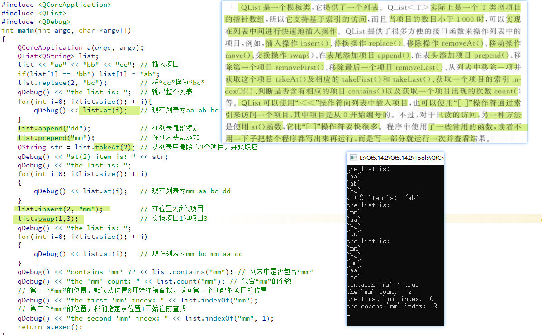Click the highlighted list.insert(2, "mm"); line
This screenshot has width=542, height=335.
pyautogui.click(x=61, y=209)
